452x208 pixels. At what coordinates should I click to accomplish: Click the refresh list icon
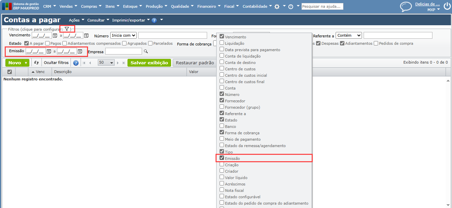36,63
